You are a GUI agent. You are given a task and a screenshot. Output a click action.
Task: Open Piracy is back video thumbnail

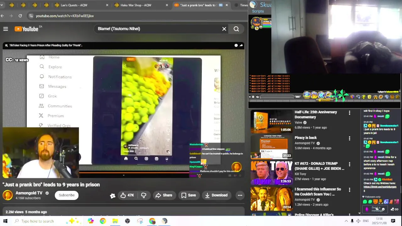click(272, 147)
